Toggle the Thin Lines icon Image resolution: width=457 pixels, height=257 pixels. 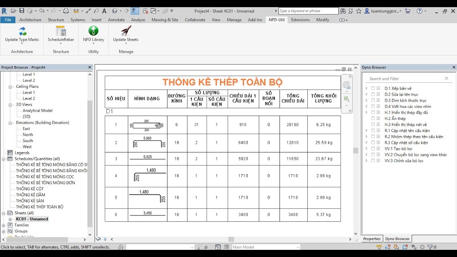[x=135, y=11]
